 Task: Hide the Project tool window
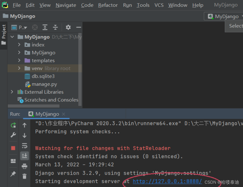click(x=79, y=27)
